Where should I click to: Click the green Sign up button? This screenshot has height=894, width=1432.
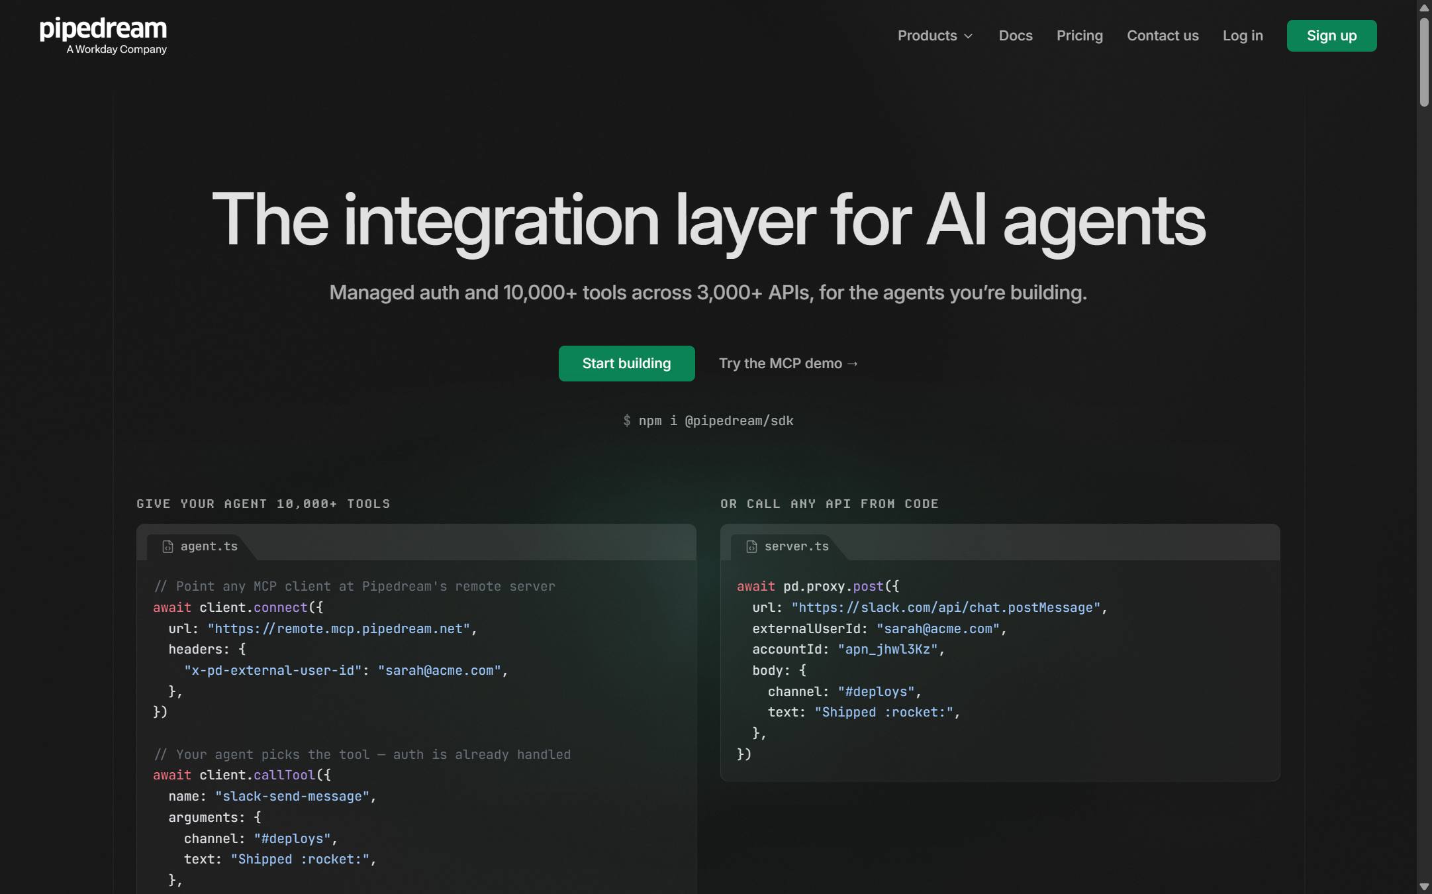coord(1331,36)
